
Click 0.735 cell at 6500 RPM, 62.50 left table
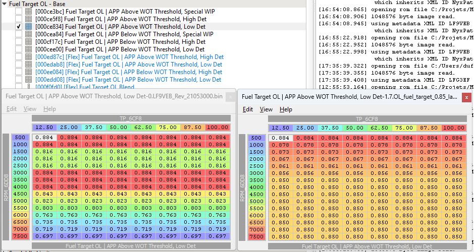pyautogui.click(x=143, y=222)
